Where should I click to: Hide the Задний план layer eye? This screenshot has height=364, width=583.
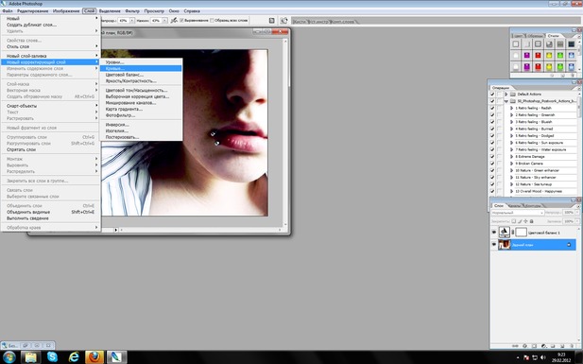coord(494,245)
